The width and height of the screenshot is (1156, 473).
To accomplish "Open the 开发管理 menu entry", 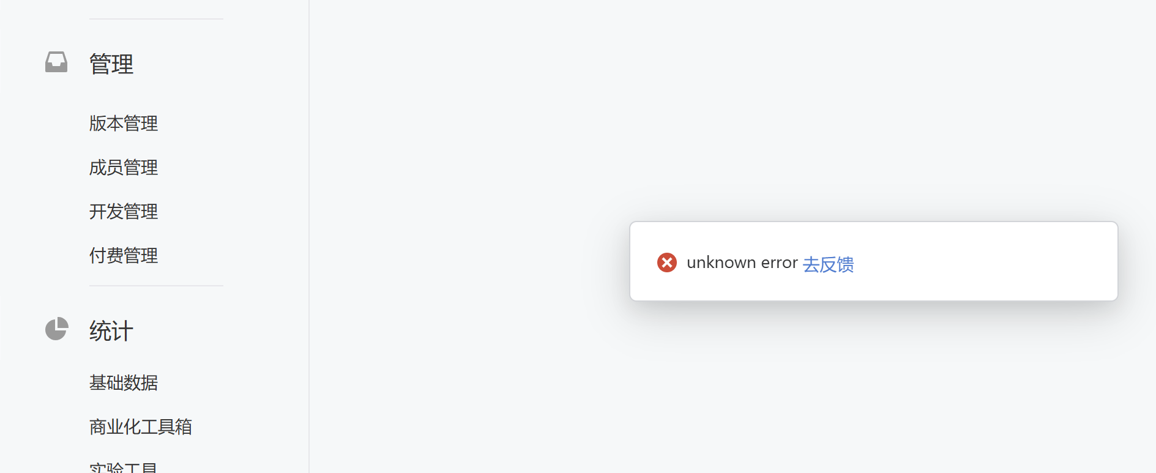I will pos(124,212).
